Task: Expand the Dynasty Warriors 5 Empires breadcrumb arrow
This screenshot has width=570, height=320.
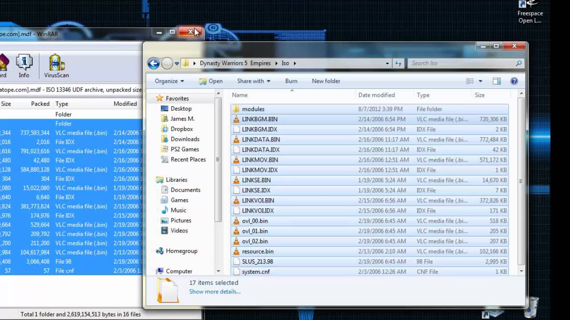Action: [x=276, y=63]
